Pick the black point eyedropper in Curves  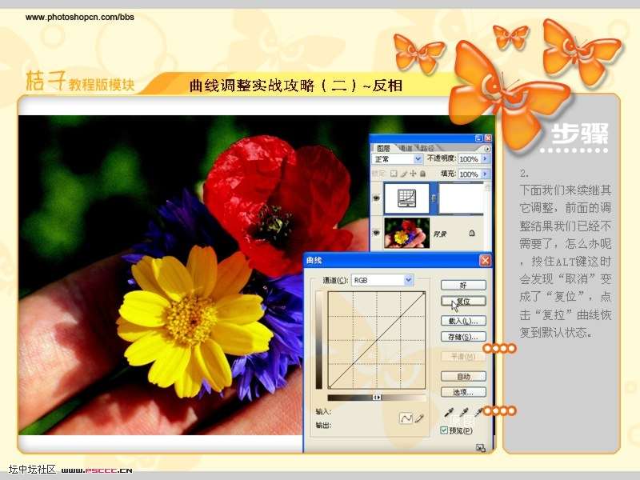point(448,412)
